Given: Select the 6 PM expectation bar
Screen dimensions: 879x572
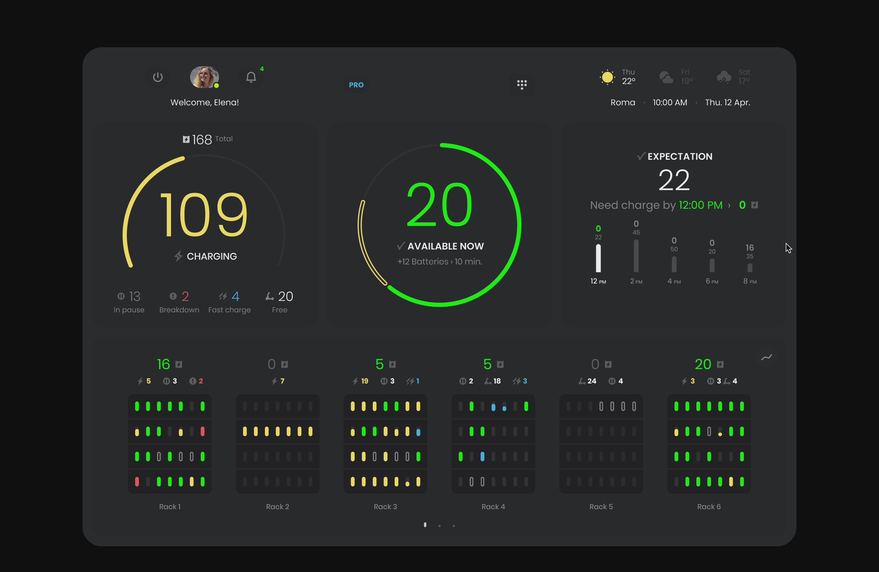Looking at the screenshot, I should 712,266.
